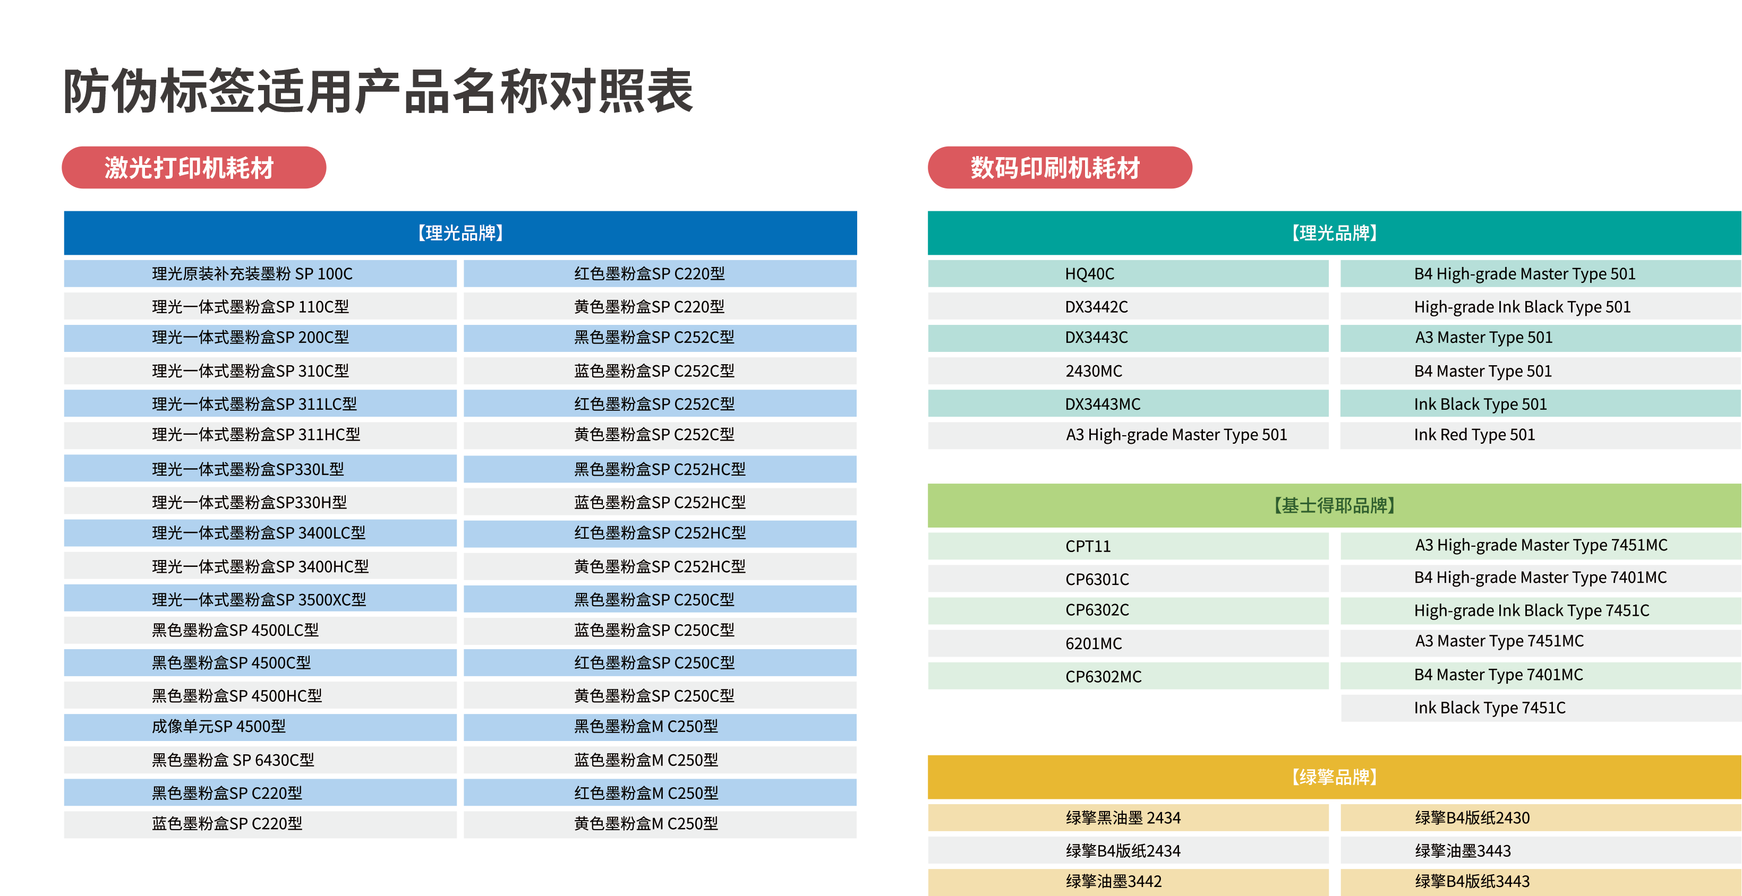
Task: Select cell 理光一体式墨粉盒SP 3400LC型
Action: pos(260,533)
